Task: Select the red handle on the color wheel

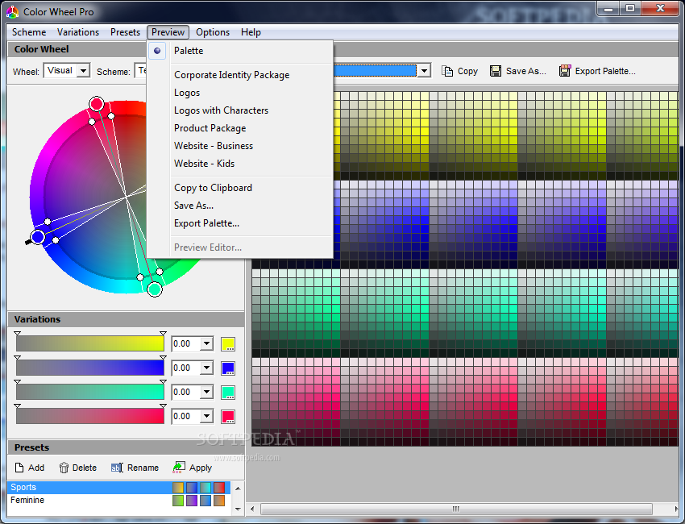Action: click(x=97, y=104)
